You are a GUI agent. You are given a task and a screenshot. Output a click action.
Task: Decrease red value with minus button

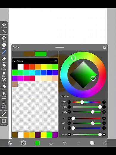[69, 118]
